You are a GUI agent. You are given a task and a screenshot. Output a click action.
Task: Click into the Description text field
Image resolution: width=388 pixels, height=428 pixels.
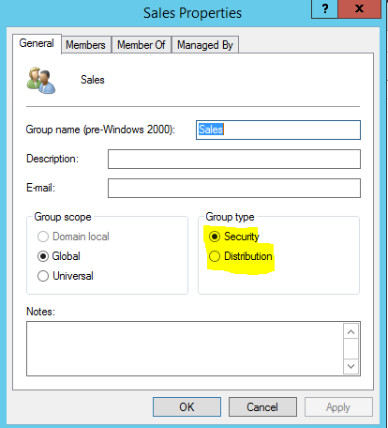point(234,159)
